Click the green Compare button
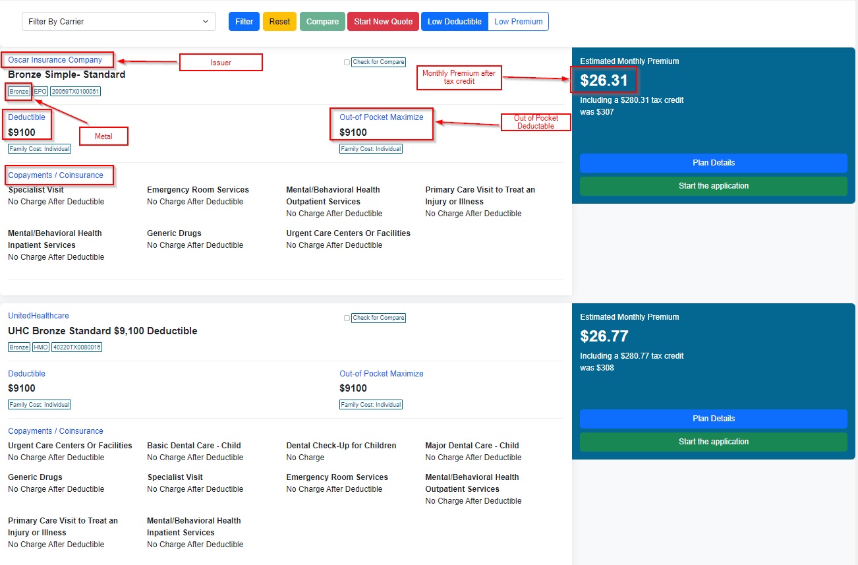 coord(322,21)
